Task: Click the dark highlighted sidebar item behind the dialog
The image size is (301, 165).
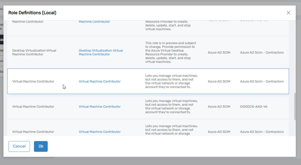Action: 2,40
